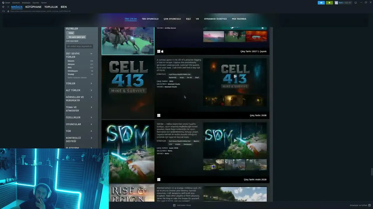
Task: Click the store page vertical scrollbar thumb
Action: tap(372, 172)
